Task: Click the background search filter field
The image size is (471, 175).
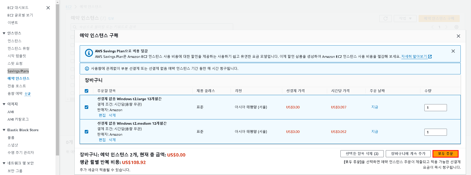Action: click(x=152, y=27)
